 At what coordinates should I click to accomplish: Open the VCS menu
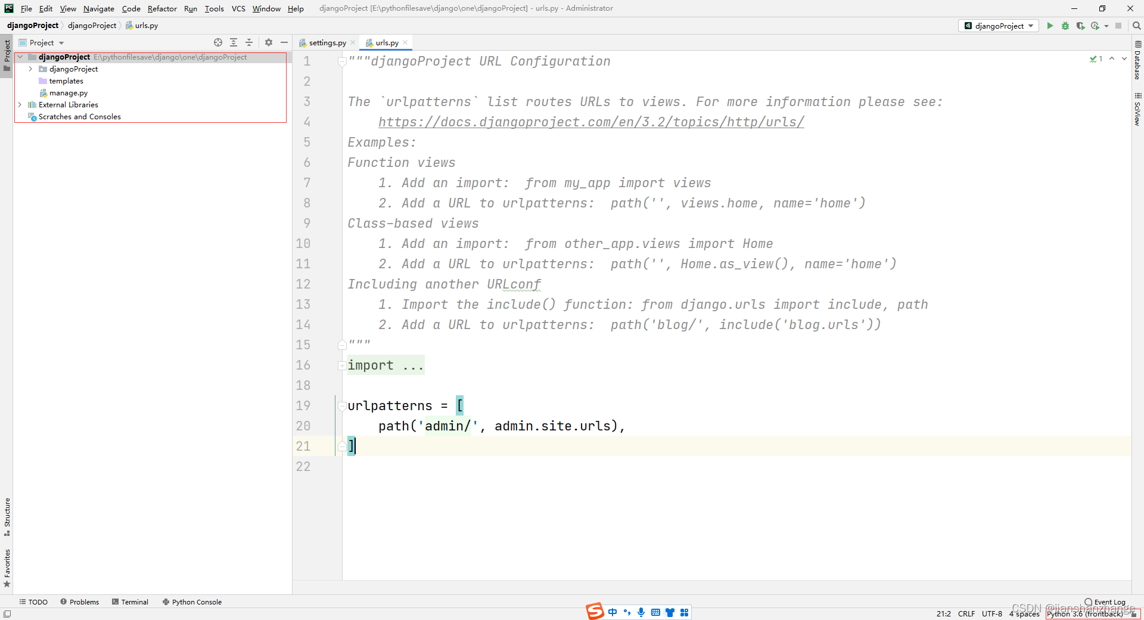click(x=238, y=8)
